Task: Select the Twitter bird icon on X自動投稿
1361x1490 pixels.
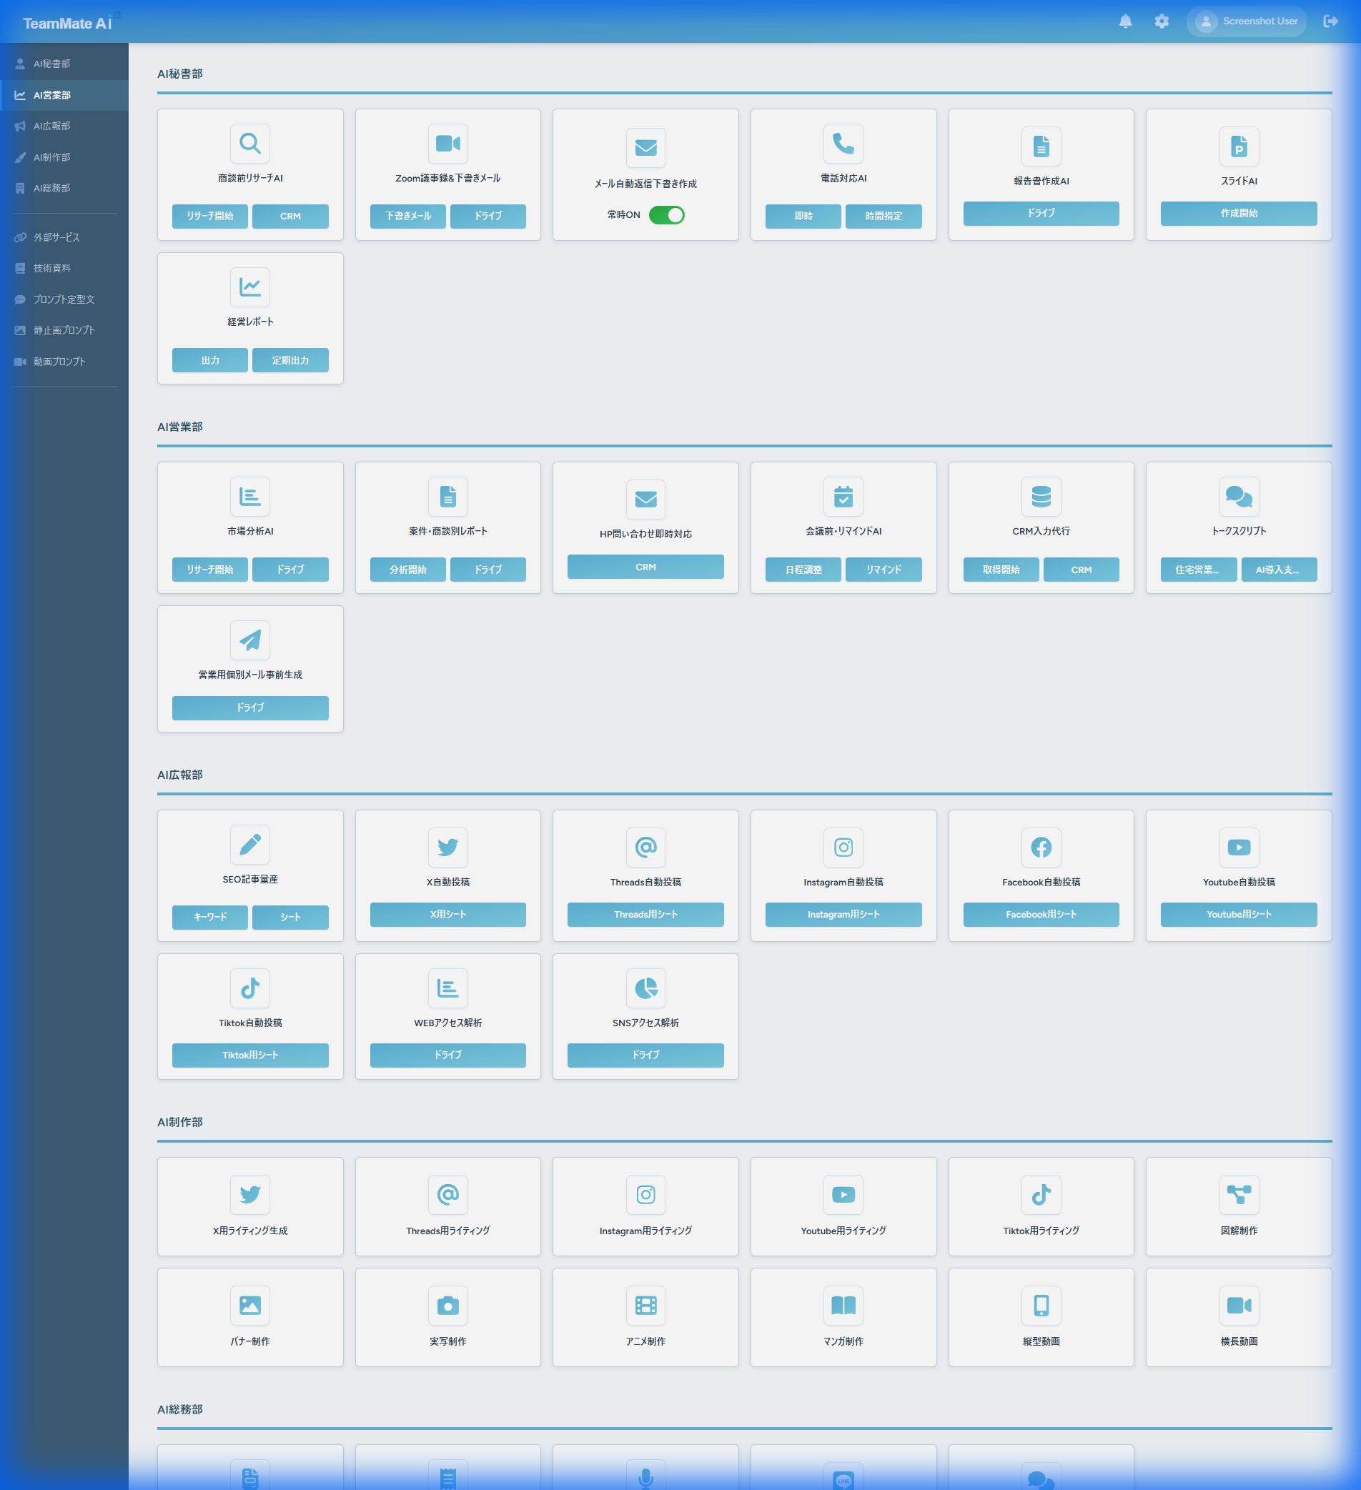Action: pos(448,848)
